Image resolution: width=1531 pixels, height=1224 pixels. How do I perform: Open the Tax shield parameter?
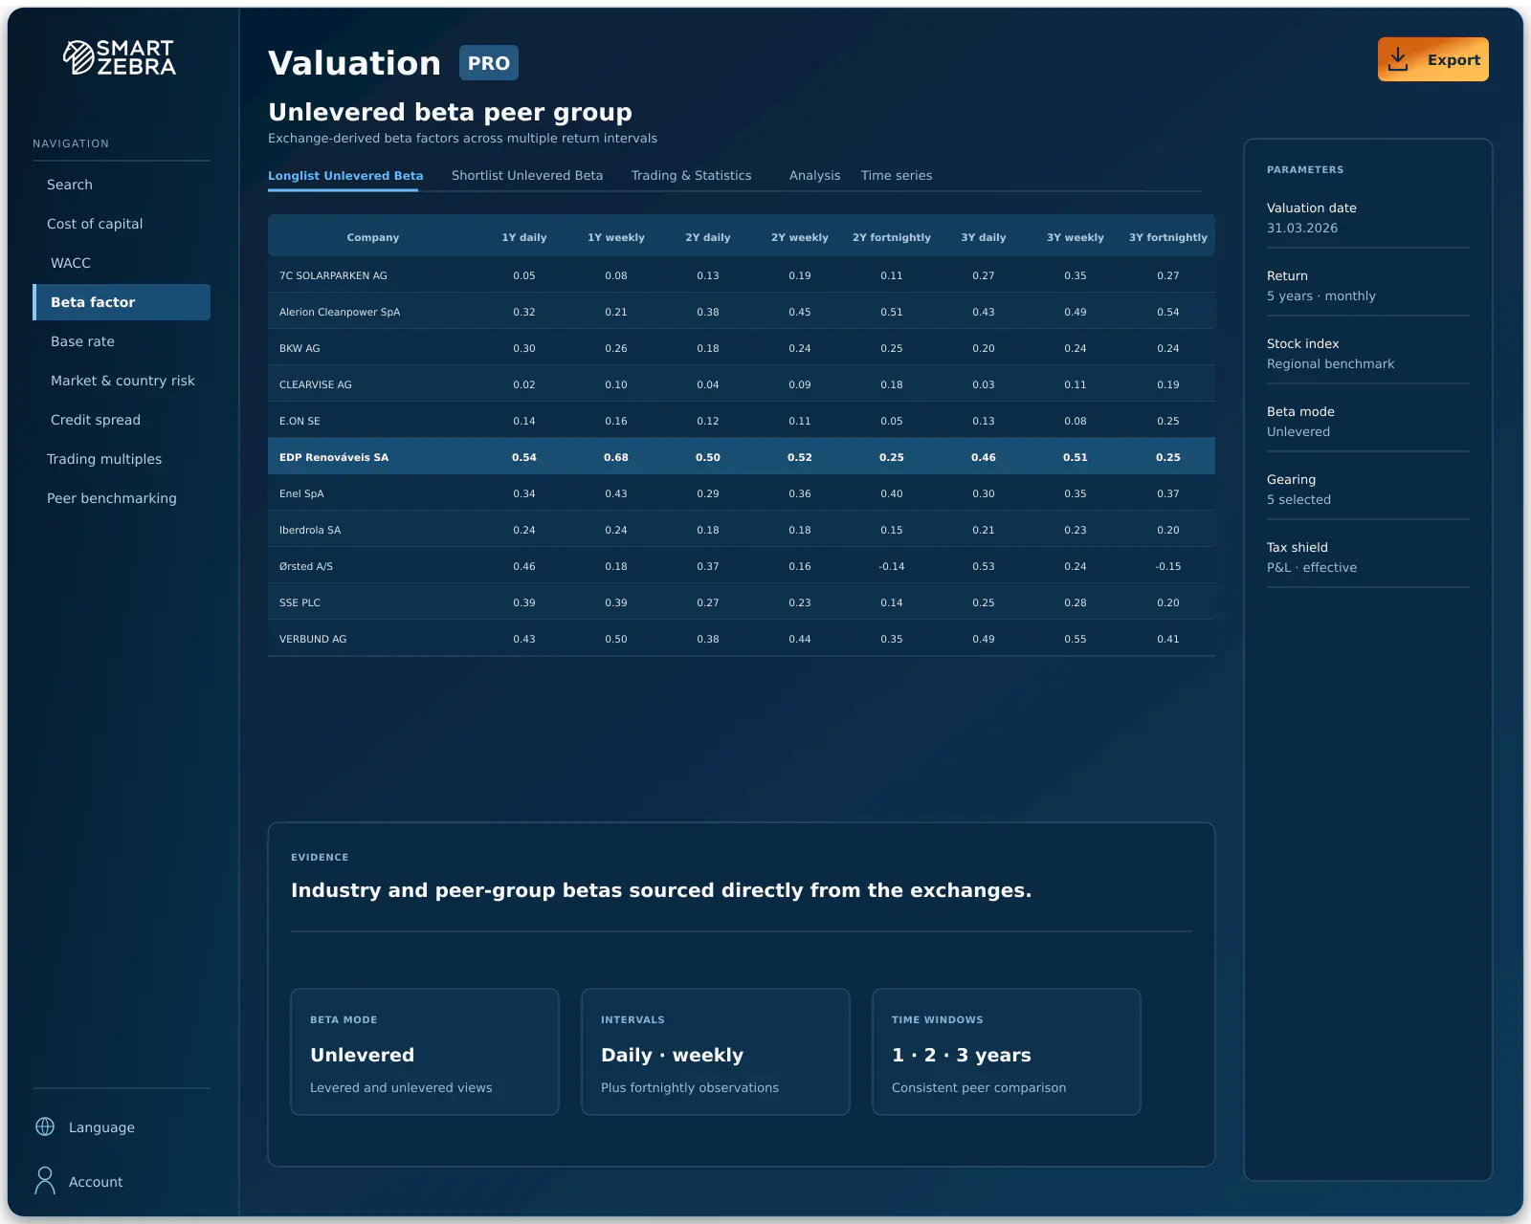click(x=1367, y=557)
